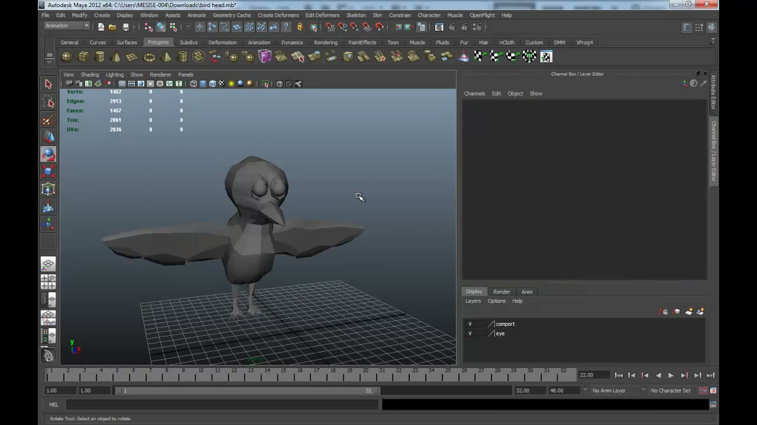Click the MEL command input field

click(222, 405)
